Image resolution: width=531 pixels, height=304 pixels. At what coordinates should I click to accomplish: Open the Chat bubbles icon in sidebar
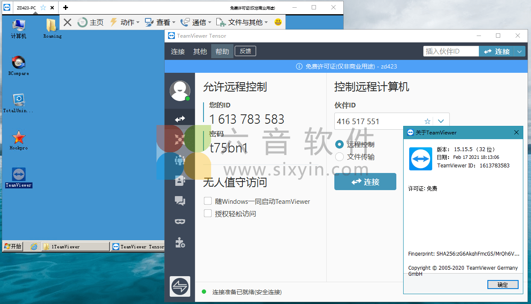coord(180,201)
